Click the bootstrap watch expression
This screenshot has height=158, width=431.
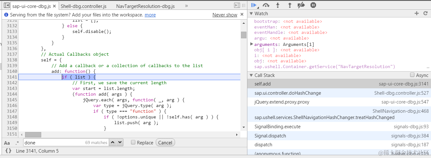click(x=288, y=21)
